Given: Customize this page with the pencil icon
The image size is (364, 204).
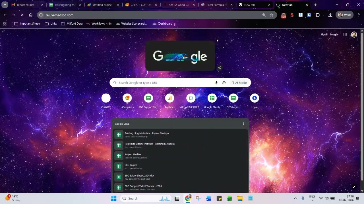Looking at the screenshot, I should point(354,187).
